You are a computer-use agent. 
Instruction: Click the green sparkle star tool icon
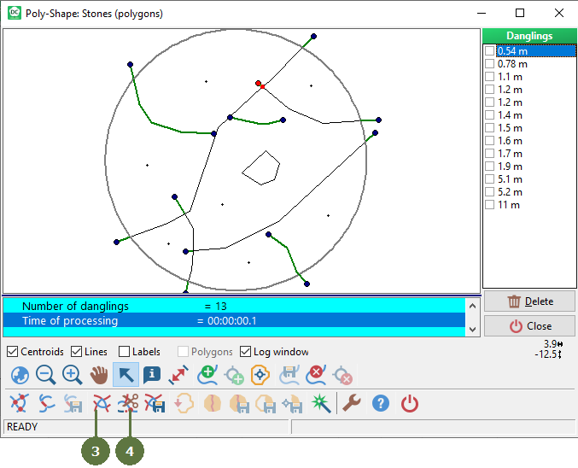click(x=319, y=404)
